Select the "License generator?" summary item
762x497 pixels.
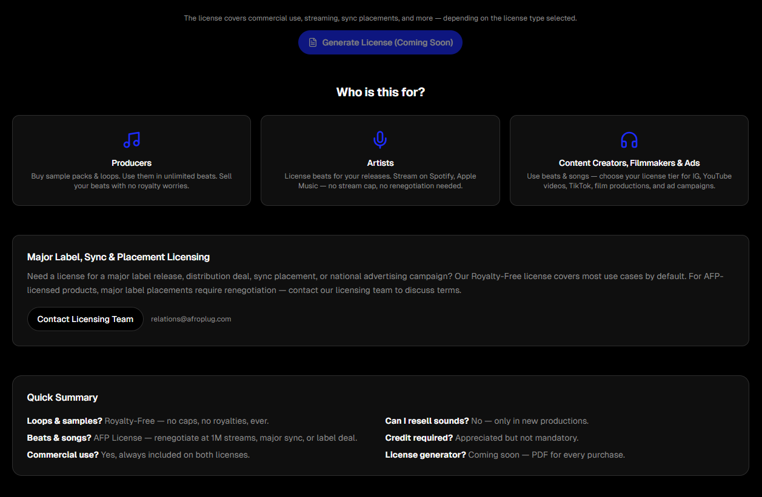click(x=505, y=455)
